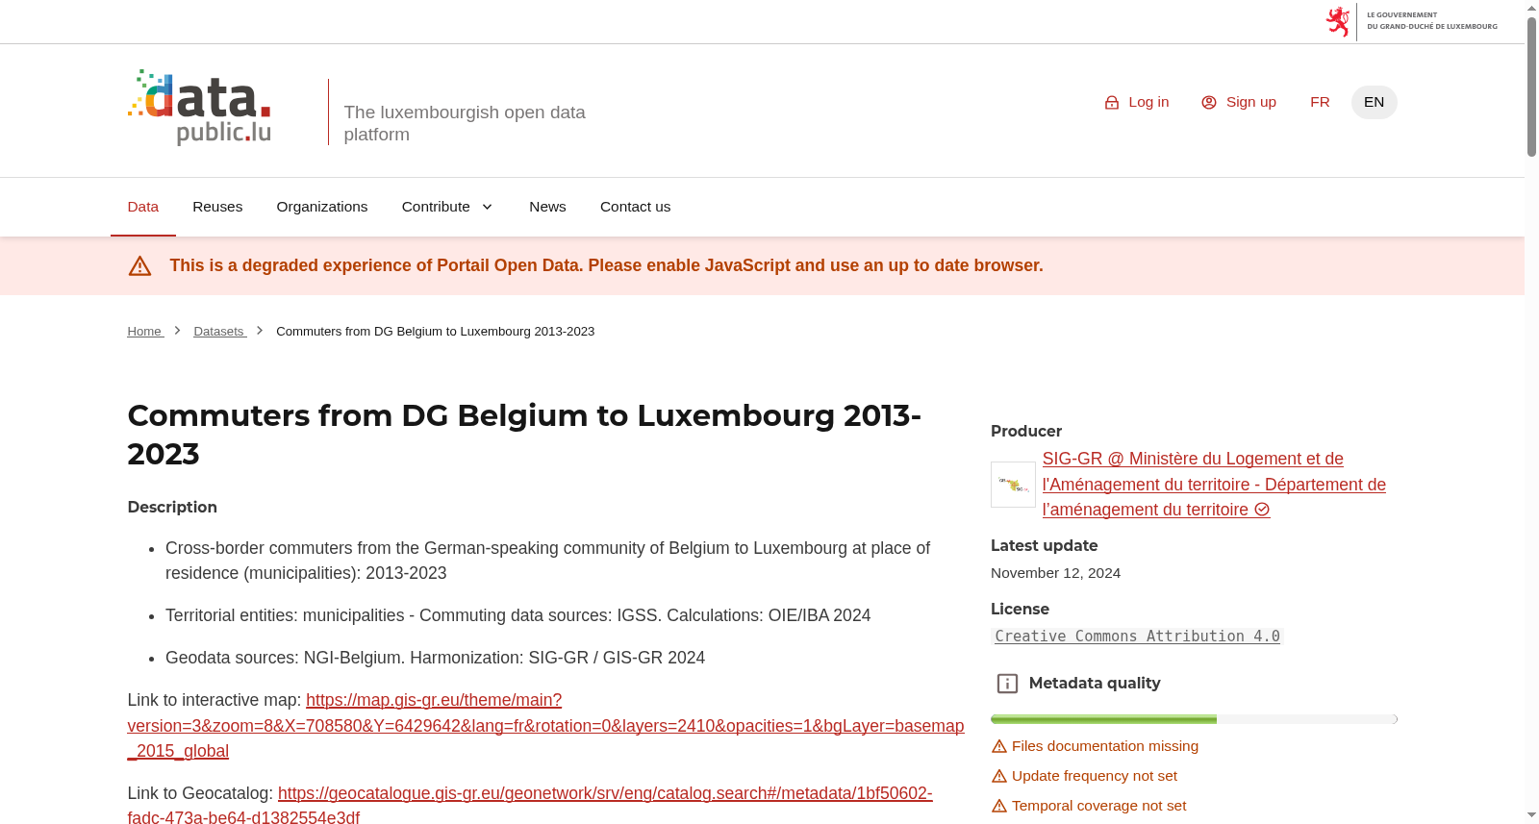Select the EN language button
Screen dimensions: 1539x824
(x=1374, y=102)
